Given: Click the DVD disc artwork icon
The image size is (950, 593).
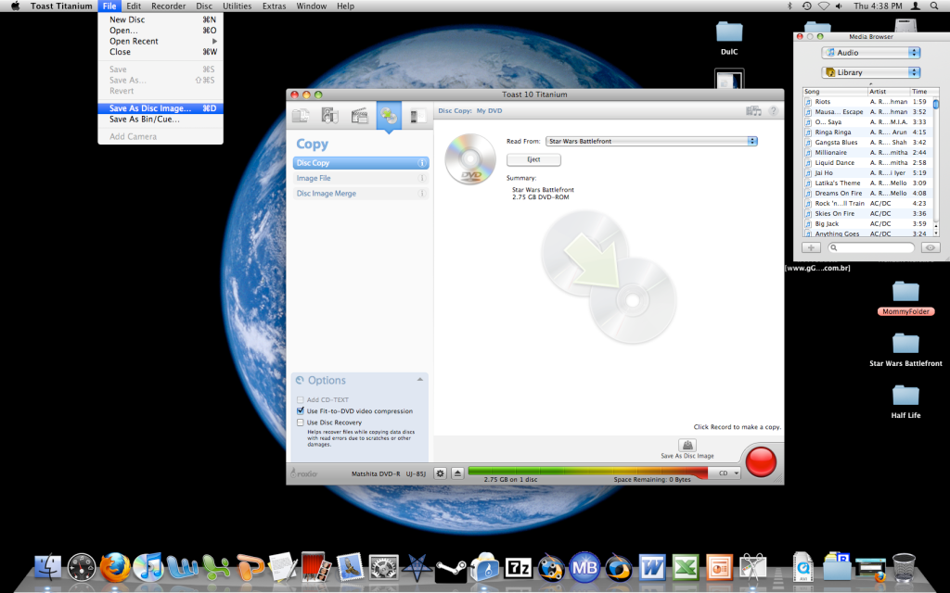Looking at the screenshot, I should [x=470, y=159].
